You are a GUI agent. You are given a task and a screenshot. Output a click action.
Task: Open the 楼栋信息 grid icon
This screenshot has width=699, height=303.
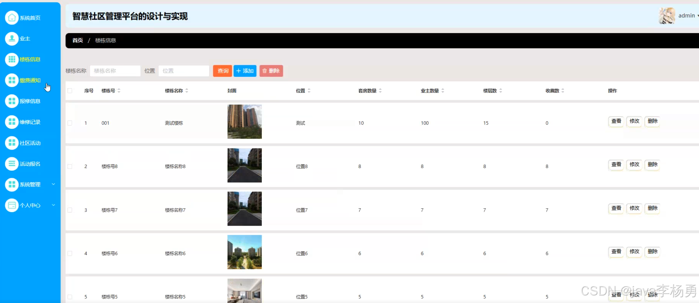coord(12,59)
